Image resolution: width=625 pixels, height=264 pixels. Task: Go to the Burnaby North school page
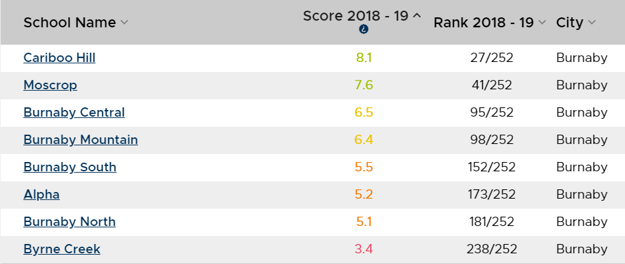(x=69, y=221)
